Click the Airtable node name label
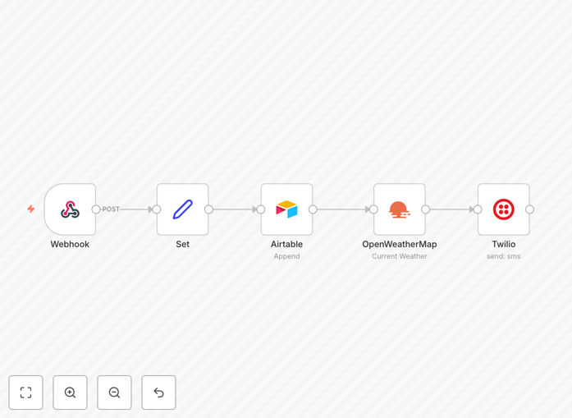Screen dimensions: 572x418 [x=286, y=244]
